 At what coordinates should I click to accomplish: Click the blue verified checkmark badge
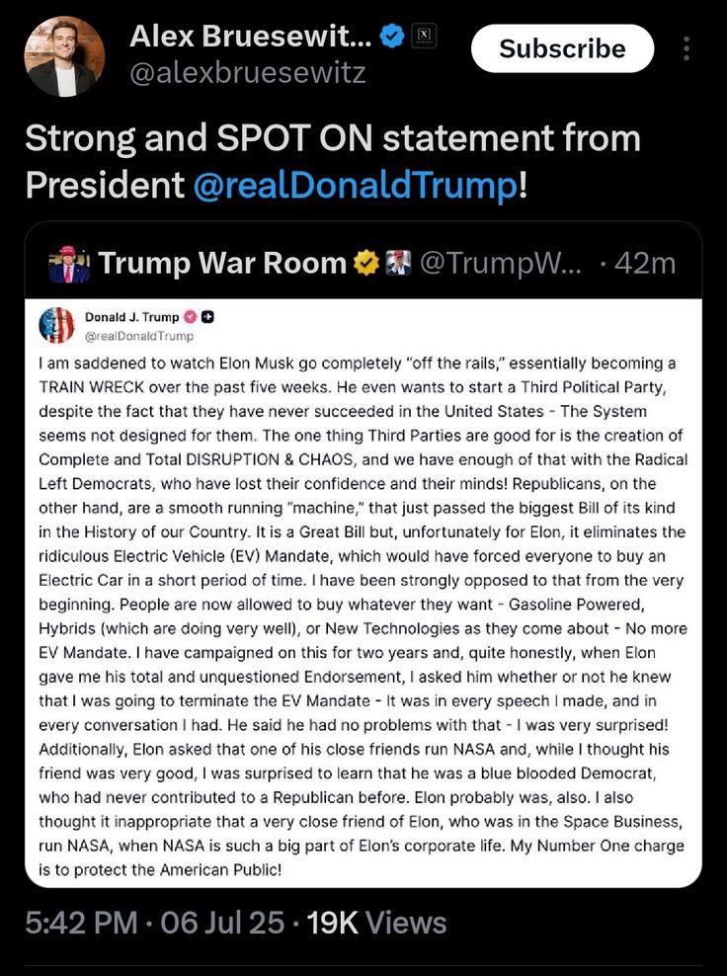click(x=392, y=38)
